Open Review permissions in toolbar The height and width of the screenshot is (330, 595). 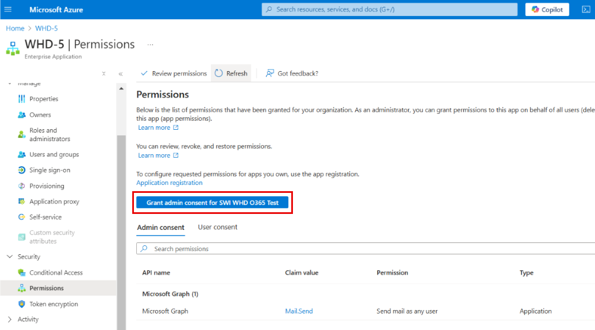[x=174, y=73]
